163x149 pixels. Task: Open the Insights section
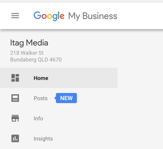(x=43, y=139)
